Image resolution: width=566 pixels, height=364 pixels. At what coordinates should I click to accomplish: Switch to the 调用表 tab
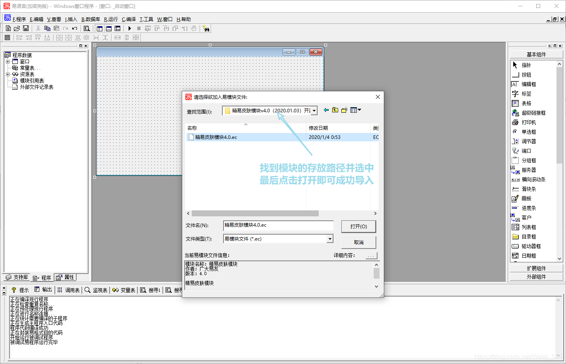pos(69,290)
